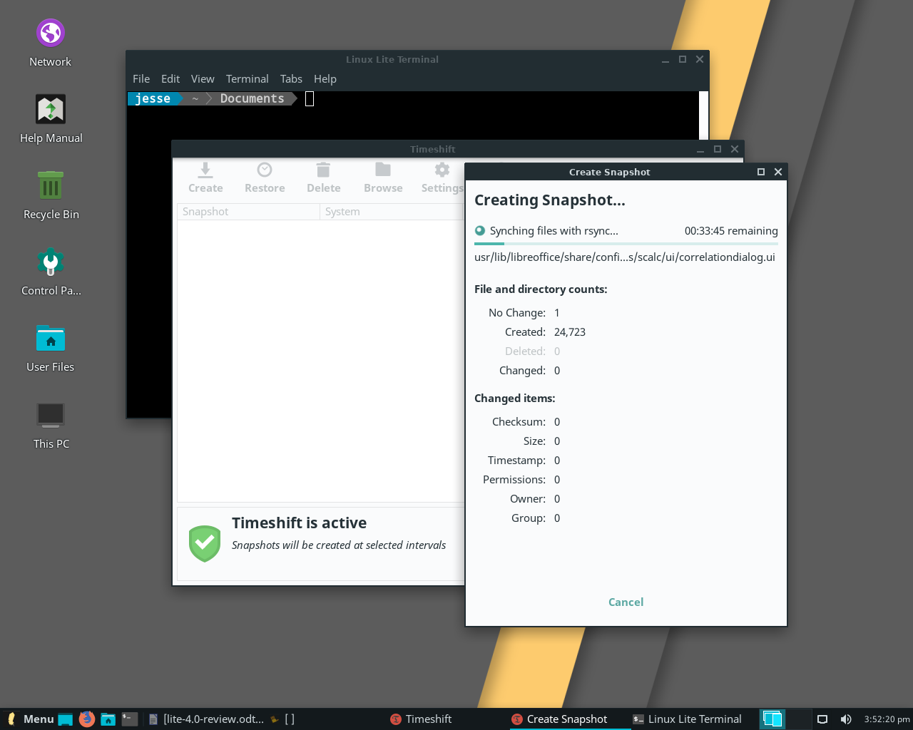Open the Terminal menu in the terminal window
Viewport: 913px width, 730px height.
(x=248, y=79)
